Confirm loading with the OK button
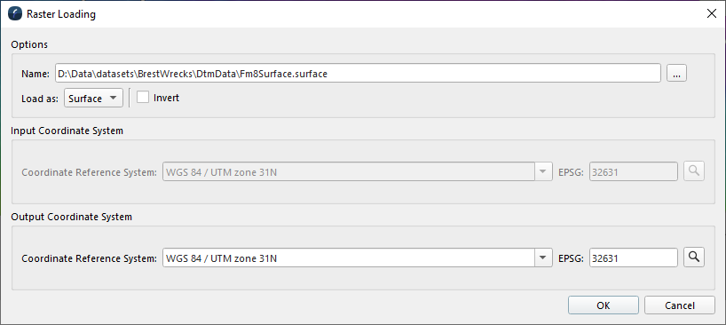This screenshot has height=325, width=726. pos(604,305)
